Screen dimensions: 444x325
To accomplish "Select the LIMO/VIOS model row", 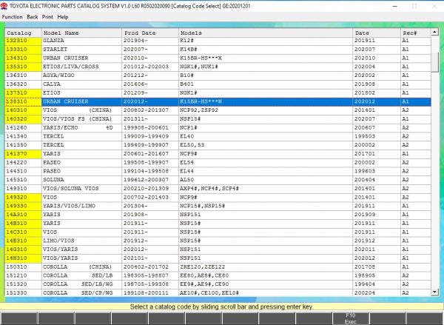I will click(218, 241).
